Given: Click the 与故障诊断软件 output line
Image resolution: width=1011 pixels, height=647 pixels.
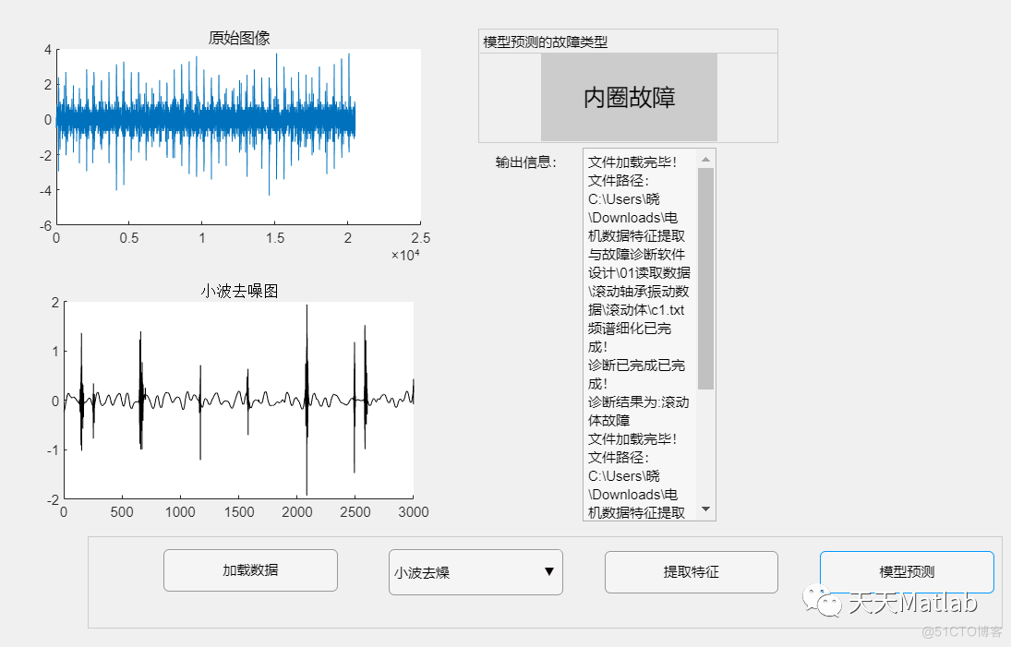Looking at the screenshot, I should tap(636, 255).
